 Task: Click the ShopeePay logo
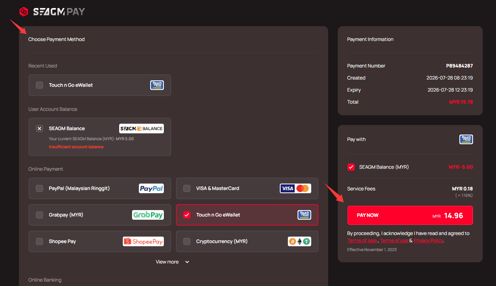tap(143, 241)
